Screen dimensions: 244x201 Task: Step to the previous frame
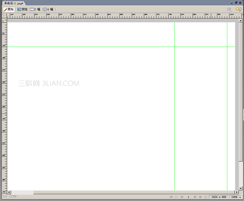195,197
